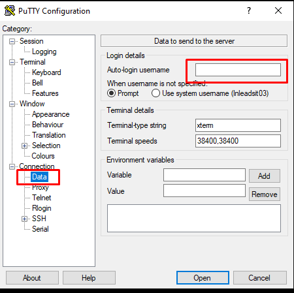Select the Prompt radio button
Viewport: 294px width, 293px height.
pyautogui.click(x=111, y=93)
